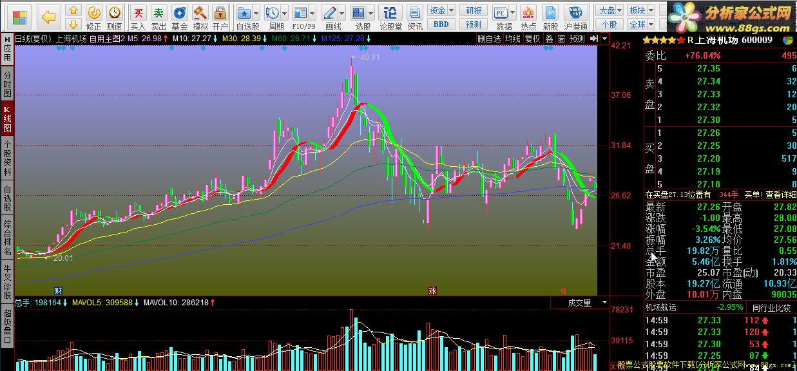This screenshot has width=797, height=371.
Task: Click the down arrow button
Action: (x=74, y=24)
